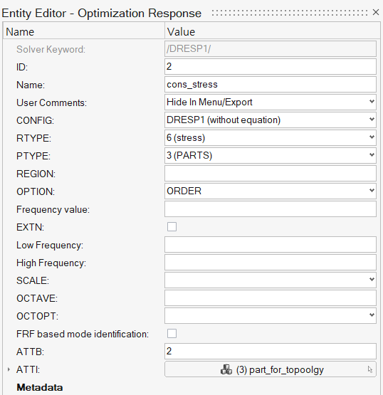Click the ATTB value field

click(271, 351)
